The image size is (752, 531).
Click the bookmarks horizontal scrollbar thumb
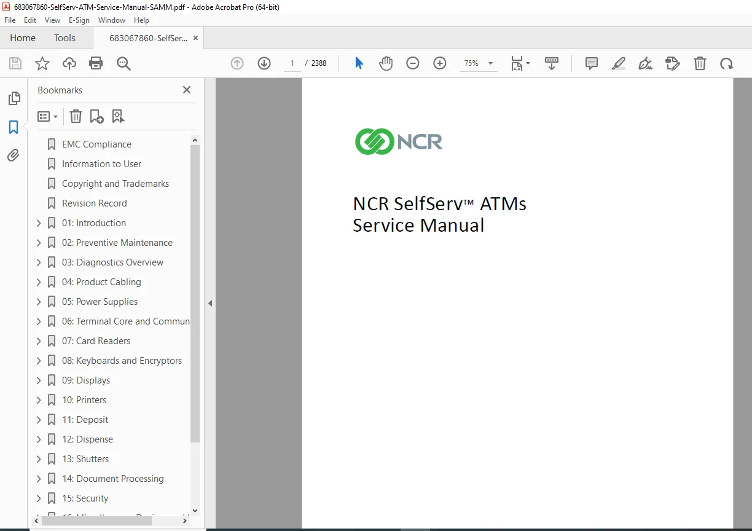point(97,521)
